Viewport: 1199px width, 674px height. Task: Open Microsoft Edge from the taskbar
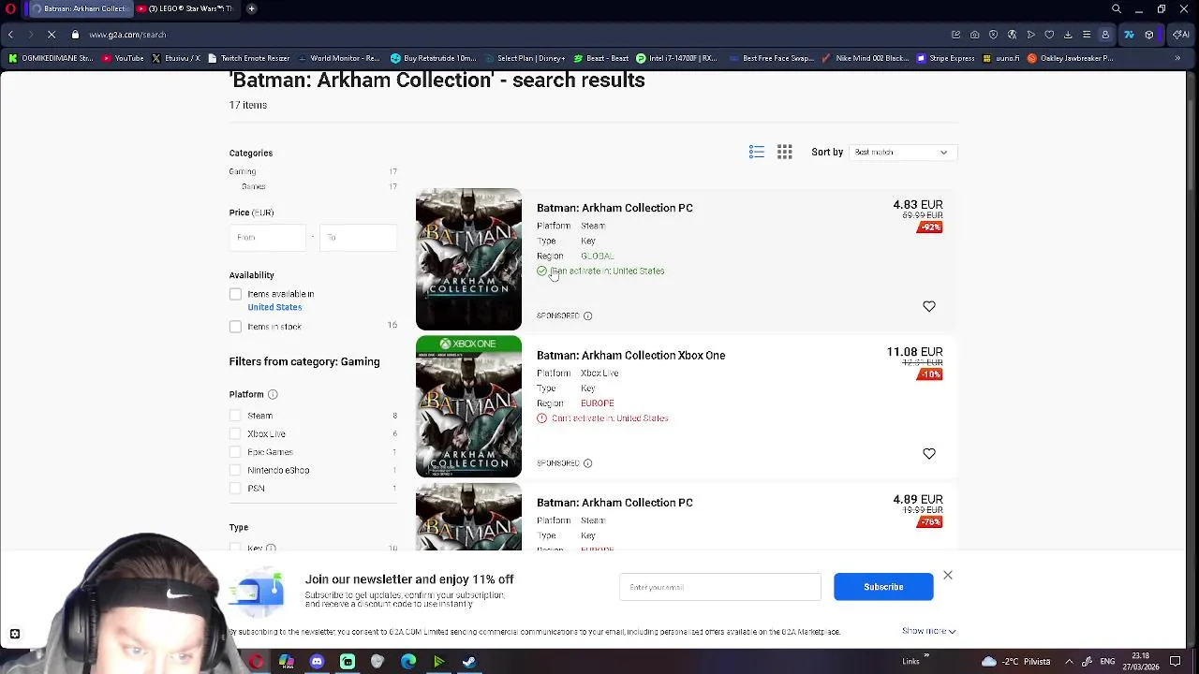coord(408,662)
